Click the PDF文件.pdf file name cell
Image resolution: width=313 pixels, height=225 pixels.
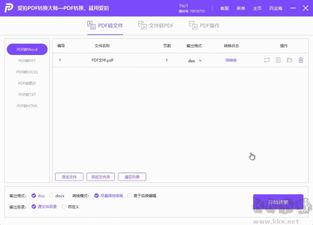(102, 60)
